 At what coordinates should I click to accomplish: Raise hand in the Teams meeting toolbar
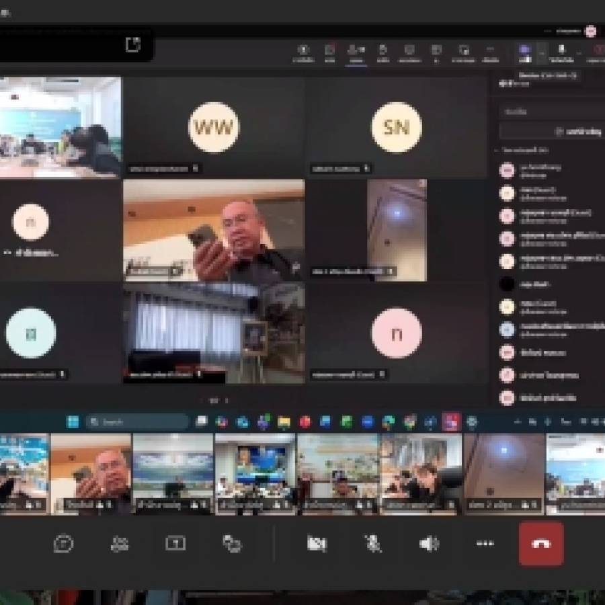(382, 53)
